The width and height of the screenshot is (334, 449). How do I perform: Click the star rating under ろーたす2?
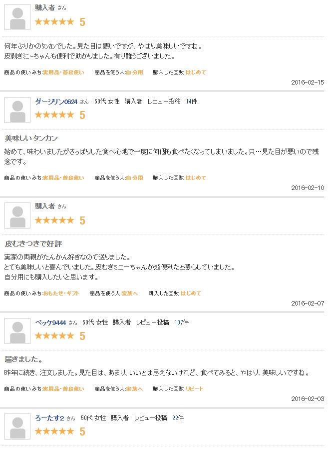54,431
